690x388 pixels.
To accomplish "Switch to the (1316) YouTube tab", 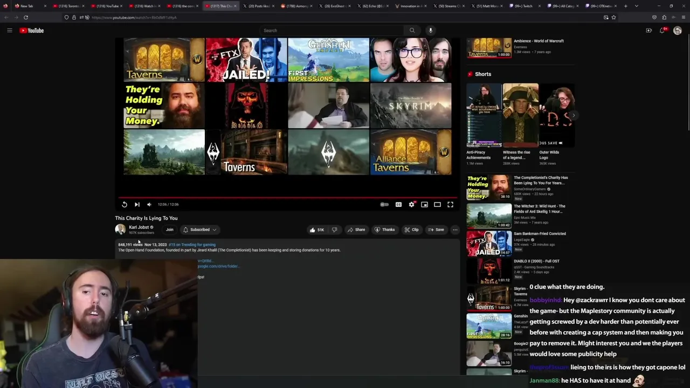I will click(x=108, y=6).
